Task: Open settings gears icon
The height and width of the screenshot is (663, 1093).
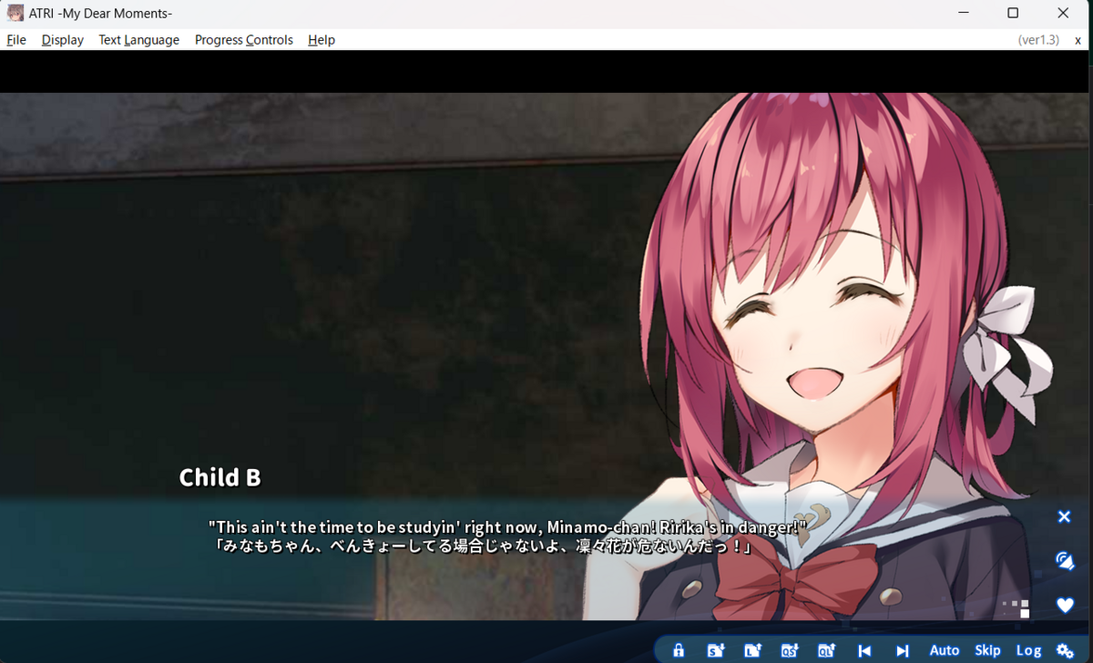Action: tap(1065, 650)
